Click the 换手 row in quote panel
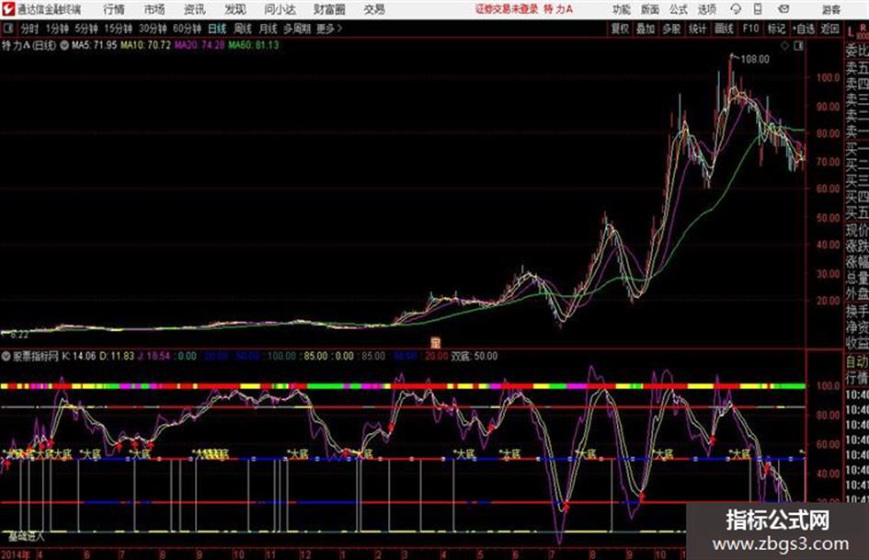This screenshot has width=869, height=560. tap(857, 311)
